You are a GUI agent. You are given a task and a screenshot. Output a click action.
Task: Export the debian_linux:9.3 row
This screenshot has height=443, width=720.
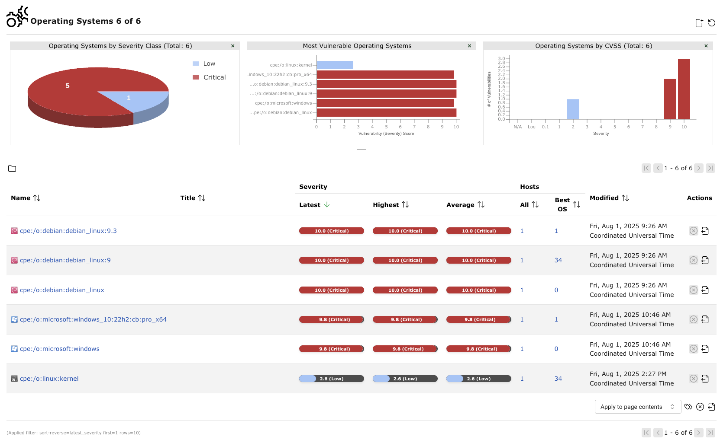(705, 231)
